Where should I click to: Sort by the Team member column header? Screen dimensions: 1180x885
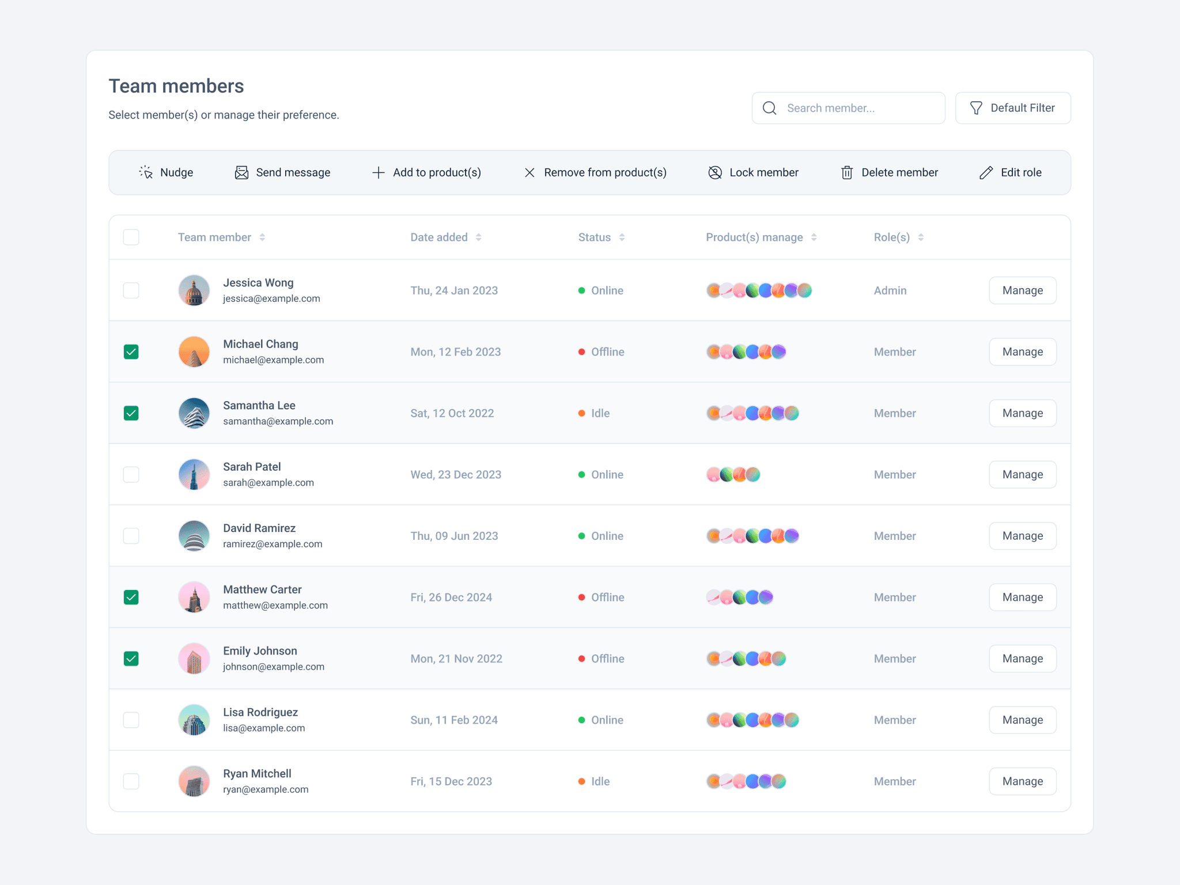click(214, 237)
